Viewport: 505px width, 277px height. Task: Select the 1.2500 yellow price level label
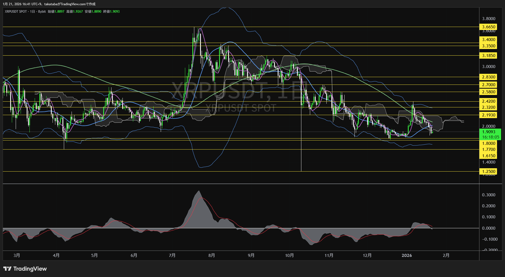coord(488,172)
